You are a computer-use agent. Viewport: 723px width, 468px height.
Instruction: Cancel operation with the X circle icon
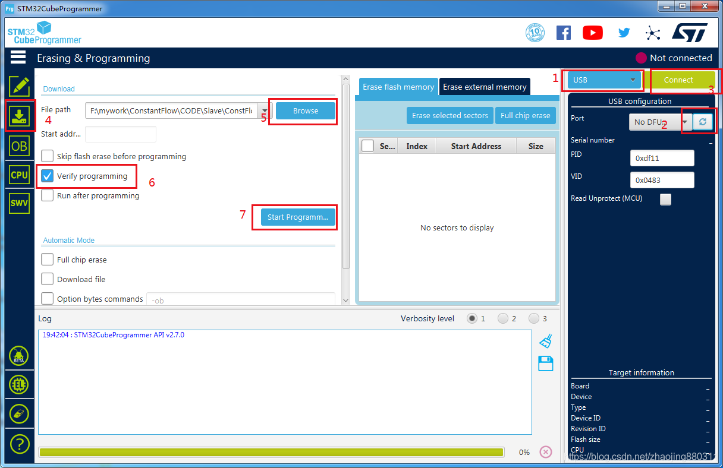pos(546,452)
